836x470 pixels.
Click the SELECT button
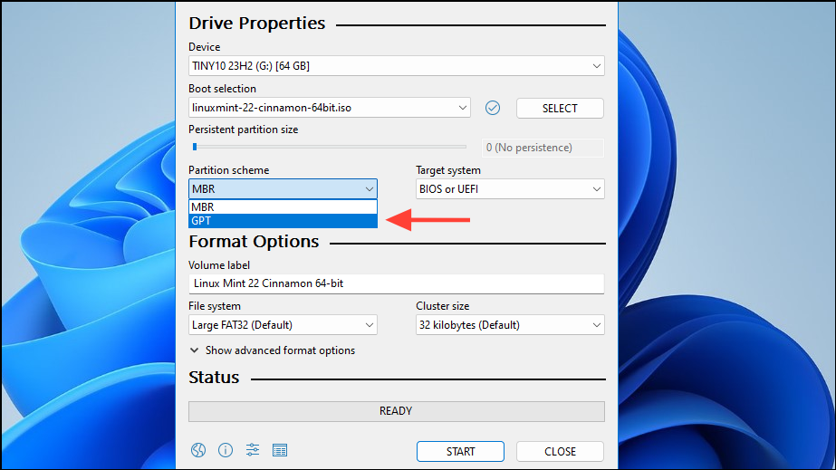(x=560, y=108)
